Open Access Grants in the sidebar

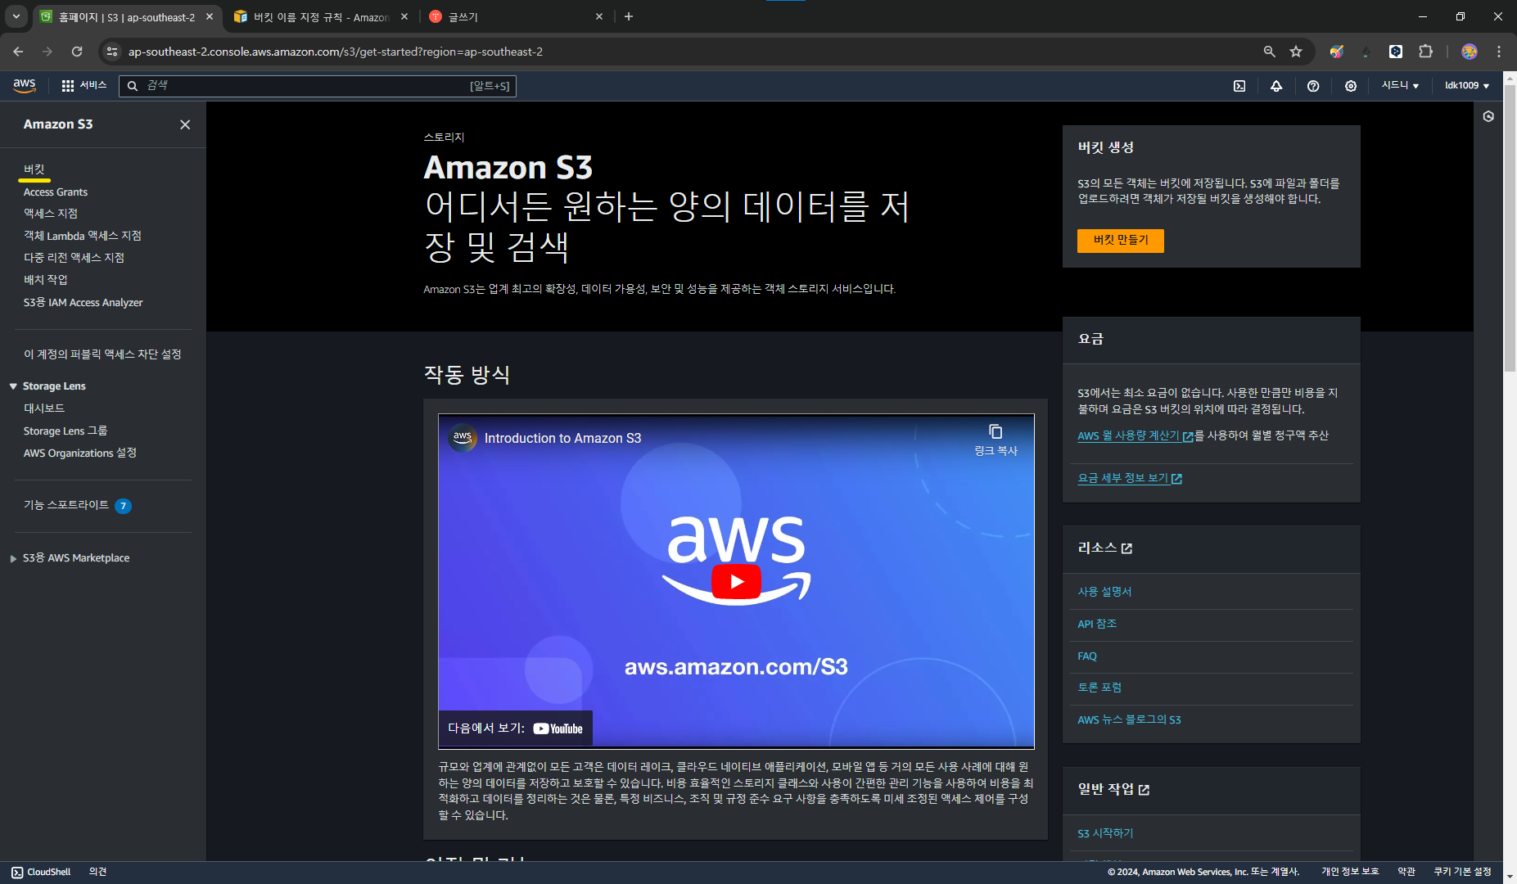point(56,192)
